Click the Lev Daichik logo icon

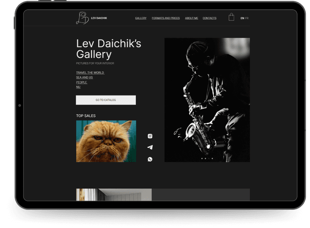pyautogui.click(x=82, y=18)
